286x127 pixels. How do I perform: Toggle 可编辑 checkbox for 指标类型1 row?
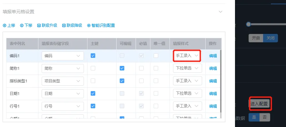pyautogui.click(x=122, y=81)
